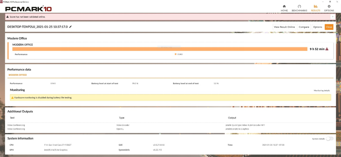Image resolution: width=341 pixels, height=157 pixels.
Task: Click the Performance value 8 843 in Performance data
Action: point(53,83)
